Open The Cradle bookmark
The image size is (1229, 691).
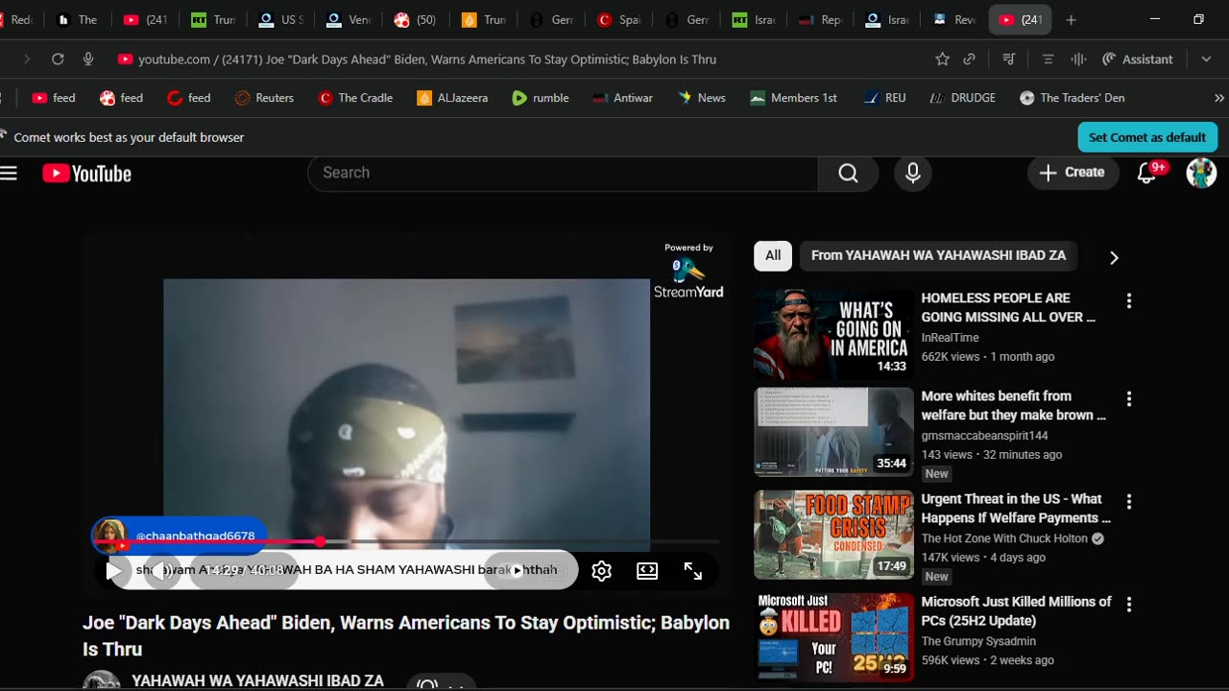tap(355, 98)
